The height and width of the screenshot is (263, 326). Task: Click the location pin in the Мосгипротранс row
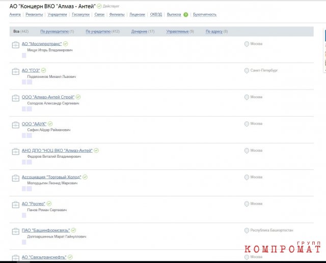pos(247,44)
